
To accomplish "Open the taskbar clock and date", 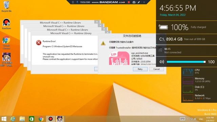I will pyautogui.click(x=210, y=119).
